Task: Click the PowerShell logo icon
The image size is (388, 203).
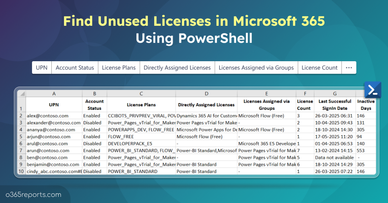Action: 373,90
